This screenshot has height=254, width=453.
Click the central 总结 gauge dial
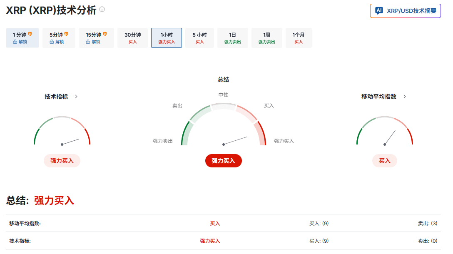pyautogui.click(x=224, y=124)
